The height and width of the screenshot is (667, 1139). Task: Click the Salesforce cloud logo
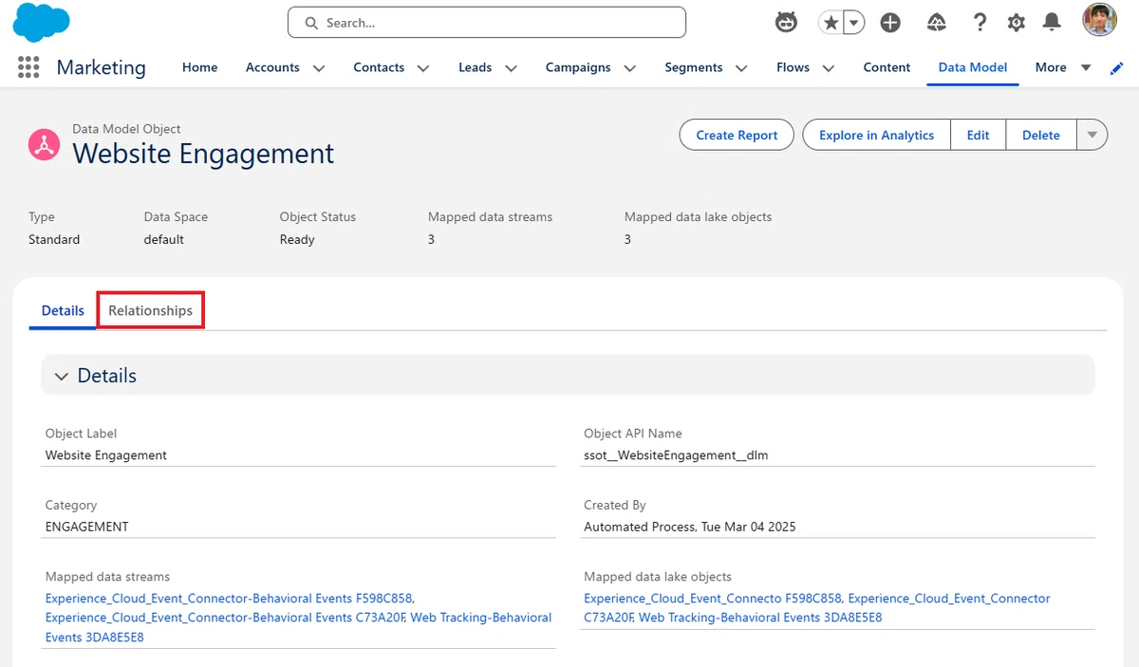pos(42,23)
